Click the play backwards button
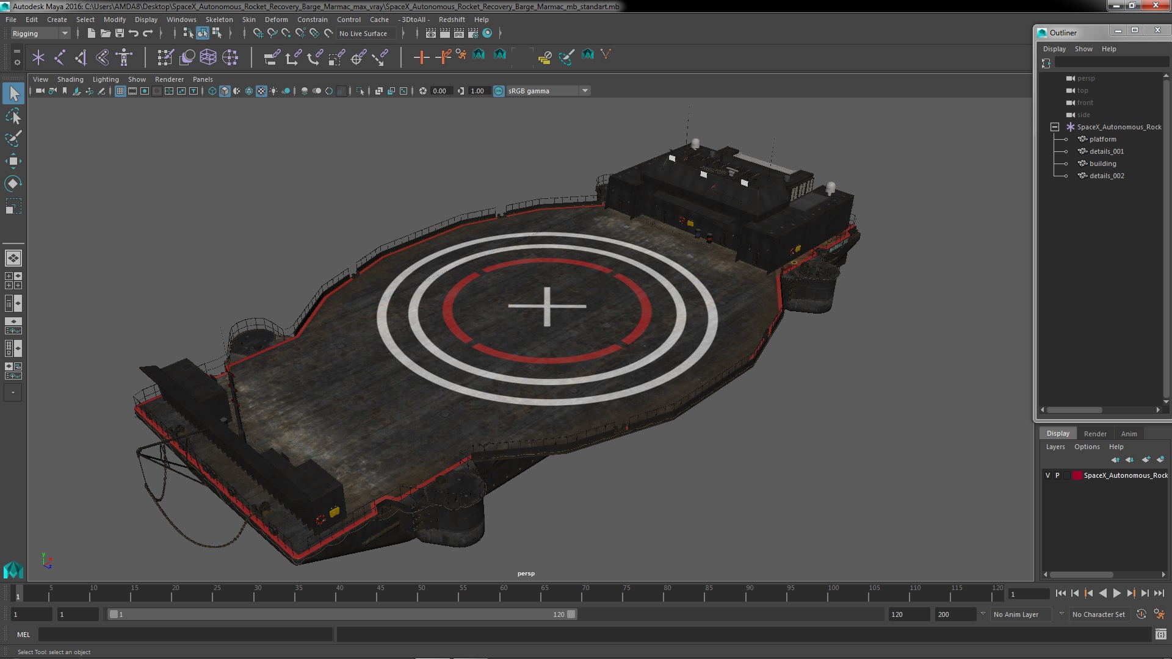 coord(1102,593)
